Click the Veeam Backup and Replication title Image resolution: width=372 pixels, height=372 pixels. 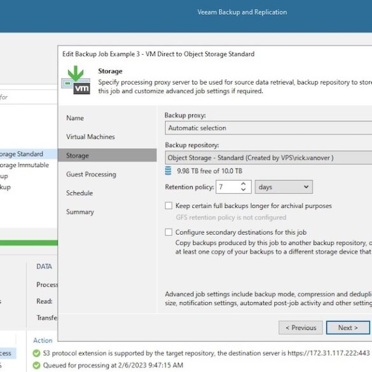(x=242, y=12)
